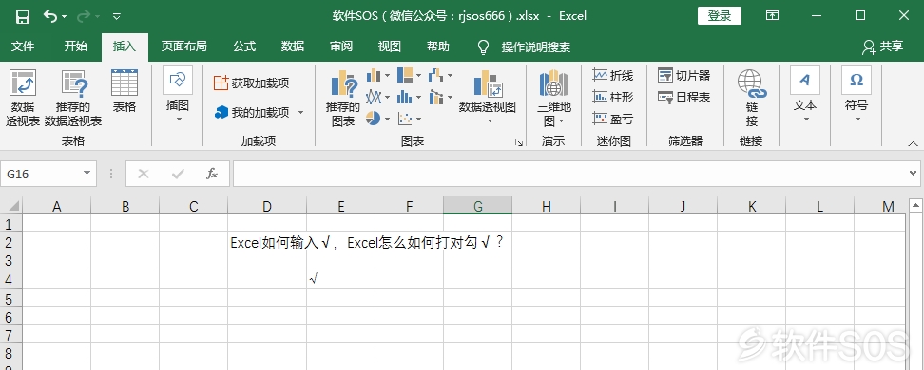This screenshot has height=370, width=924.
Task: Collapse the ribbon with the chevron
Action: [x=913, y=143]
